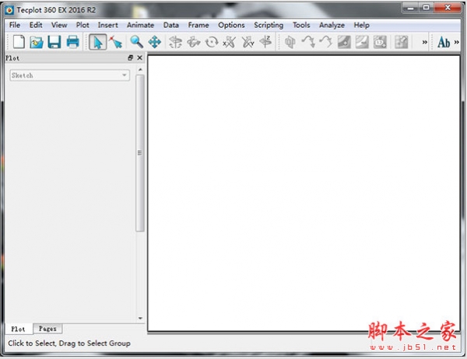Viewport: 467px width, 359px height.
Task: Open the Sketch plot type dropdown
Action: point(70,75)
